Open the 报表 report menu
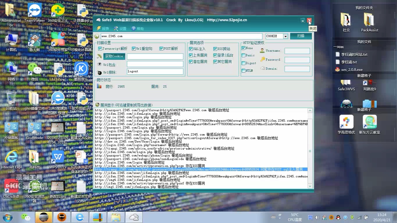 pyautogui.click(x=103, y=28)
